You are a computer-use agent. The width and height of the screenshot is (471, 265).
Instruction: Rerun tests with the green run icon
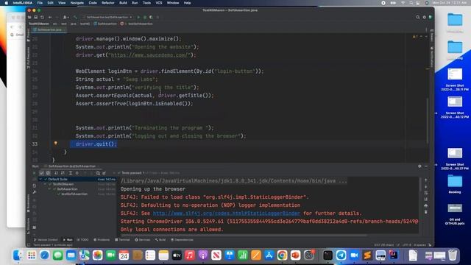[35, 173]
